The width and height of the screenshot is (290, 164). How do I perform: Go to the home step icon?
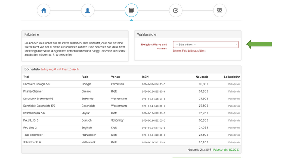43,11
